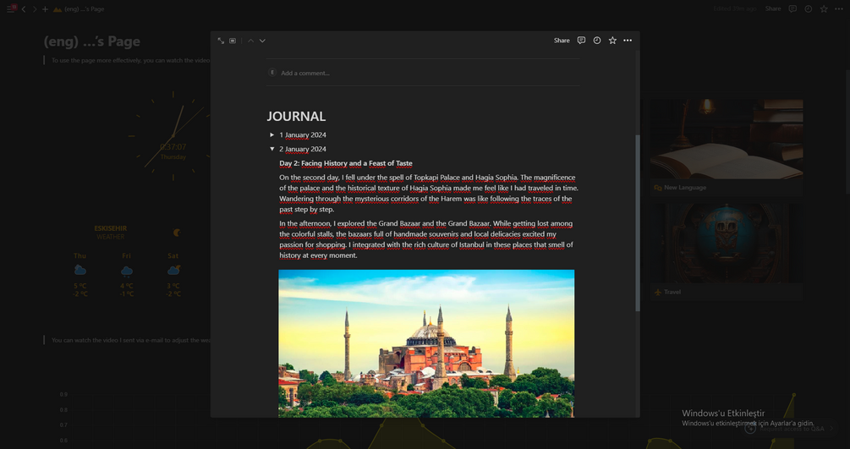Open the three-dot menu in peek window
Image resolution: width=850 pixels, height=449 pixels.
[628, 40]
